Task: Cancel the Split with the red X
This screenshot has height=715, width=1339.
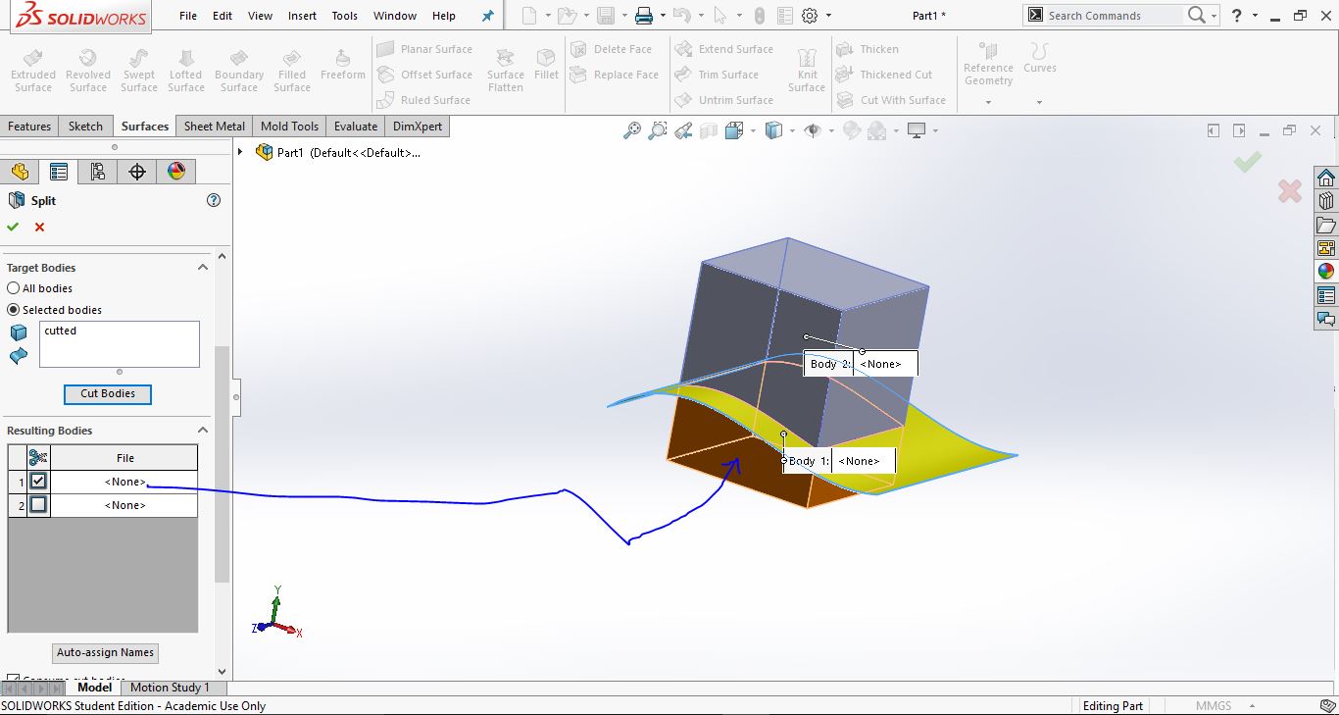Action: (40, 227)
